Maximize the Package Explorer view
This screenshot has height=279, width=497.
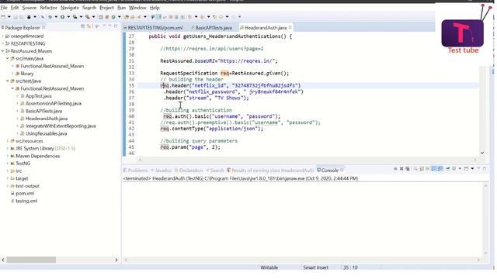116,26
